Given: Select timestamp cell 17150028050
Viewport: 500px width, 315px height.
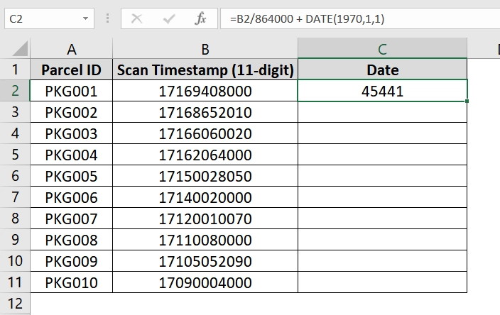Looking at the screenshot, I should point(205,176).
